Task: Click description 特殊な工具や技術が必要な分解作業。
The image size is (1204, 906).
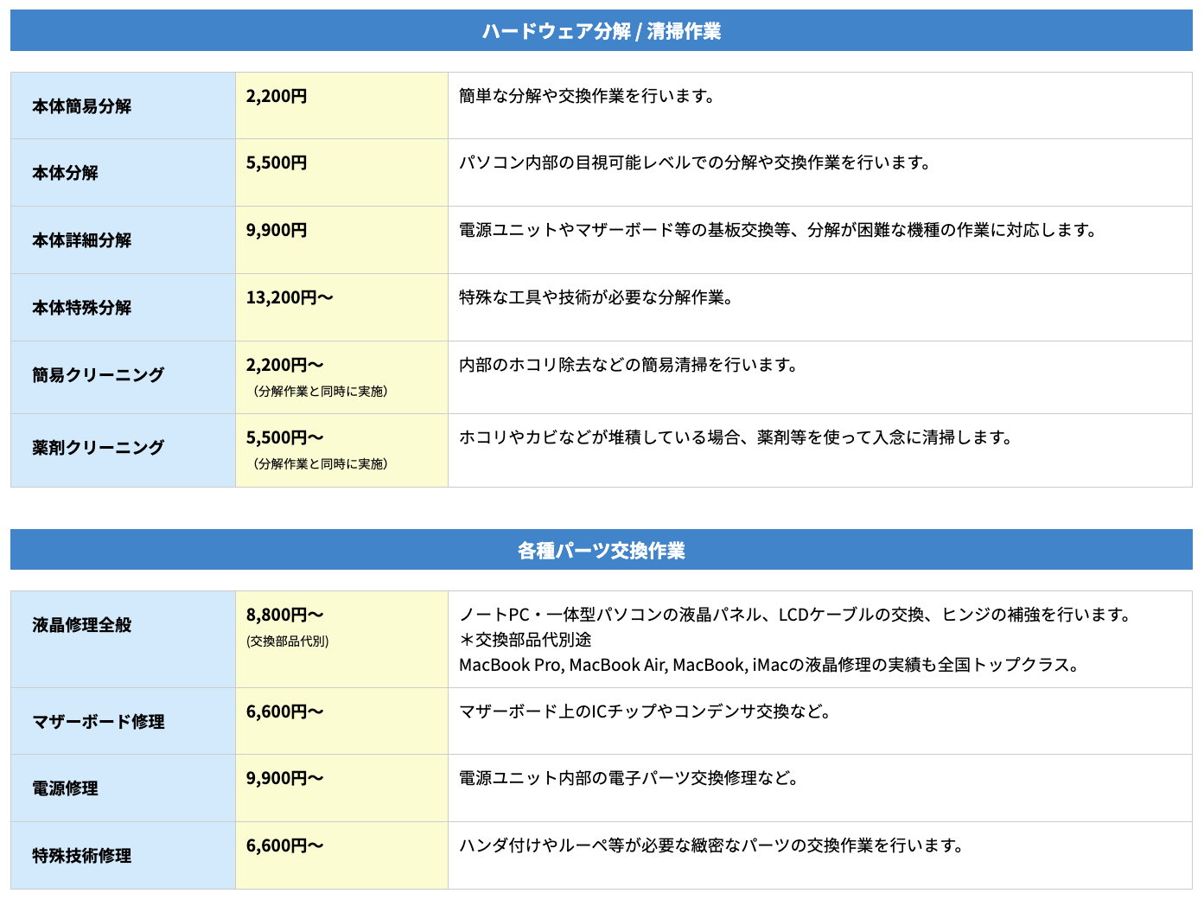Action: tap(596, 297)
